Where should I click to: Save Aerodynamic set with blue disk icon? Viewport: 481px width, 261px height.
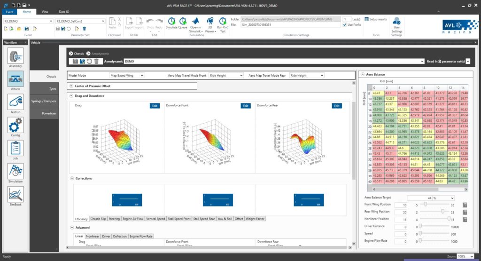[82, 61]
